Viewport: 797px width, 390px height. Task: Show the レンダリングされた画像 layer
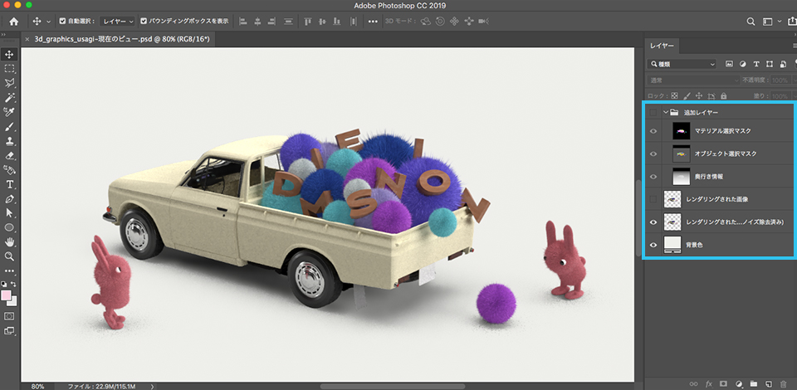[653, 199]
